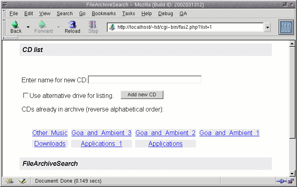Open Navigator from status bar icon
The width and height of the screenshot is (297, 187).
coord(10,181)
